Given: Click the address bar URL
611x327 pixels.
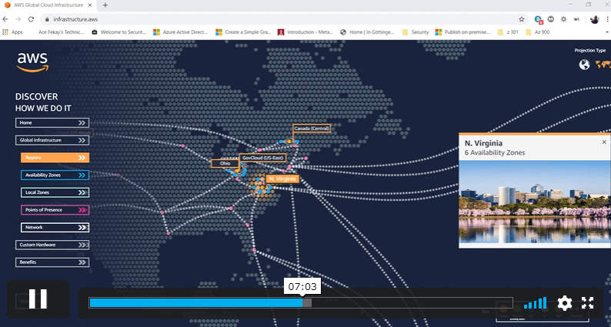Looking at the screenshot, I should tap(75, 19).
